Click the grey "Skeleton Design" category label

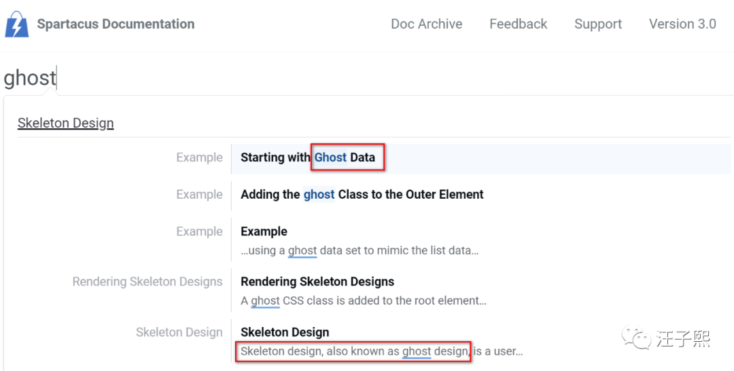179,332
